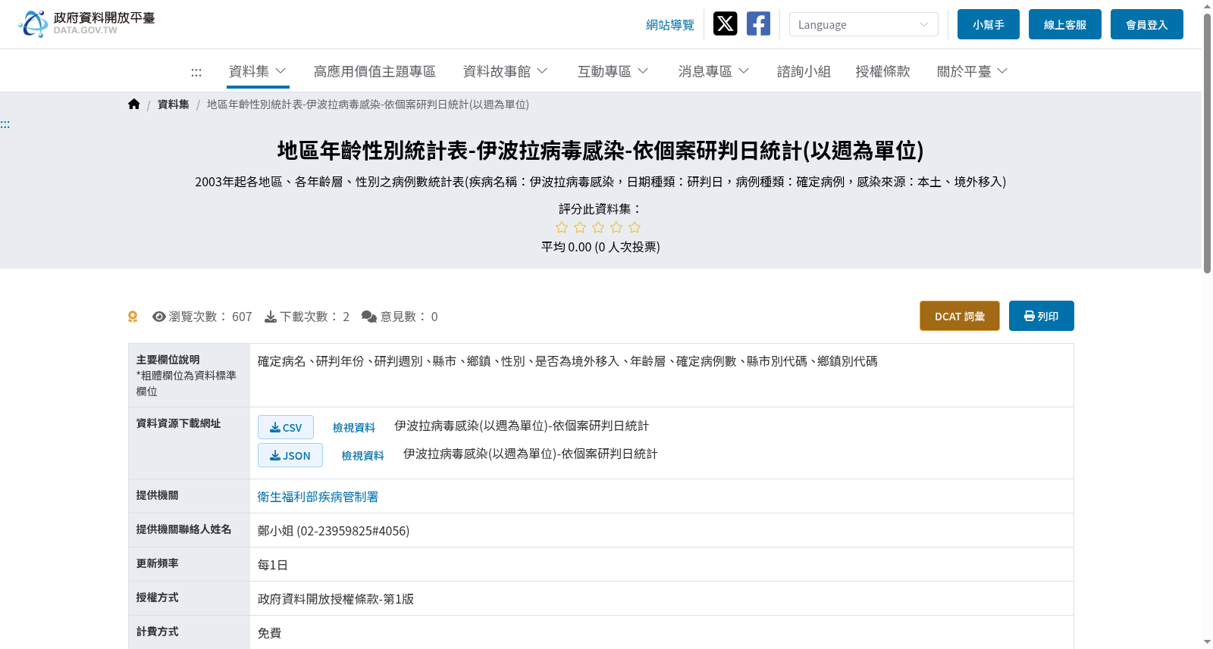The image size is (1213, 649).
Task: Click the 線上客服 button
Action: (x=1065, y=24)
